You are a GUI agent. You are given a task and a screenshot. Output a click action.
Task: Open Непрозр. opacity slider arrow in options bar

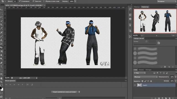pos(75,1)
